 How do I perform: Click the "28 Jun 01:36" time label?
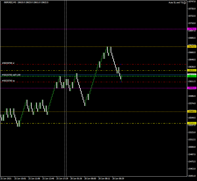[76, 178]
